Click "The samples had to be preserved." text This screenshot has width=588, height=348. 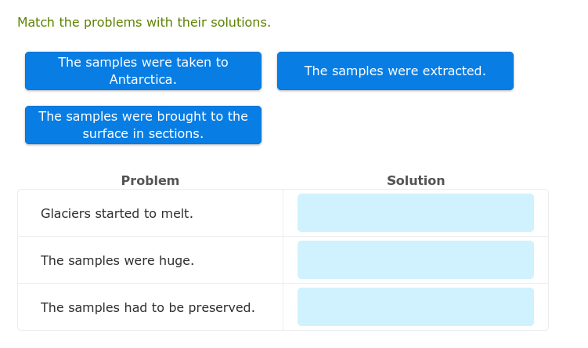[x=148, y=307]
